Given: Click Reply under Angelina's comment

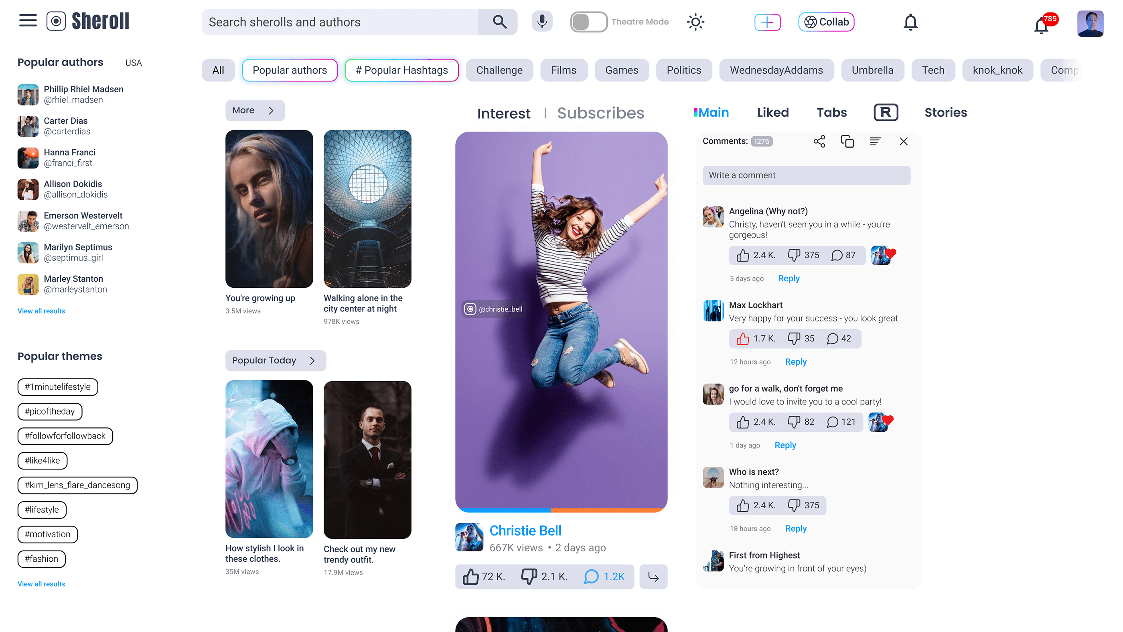Looking at the screenshot, I should coord(789,278).
